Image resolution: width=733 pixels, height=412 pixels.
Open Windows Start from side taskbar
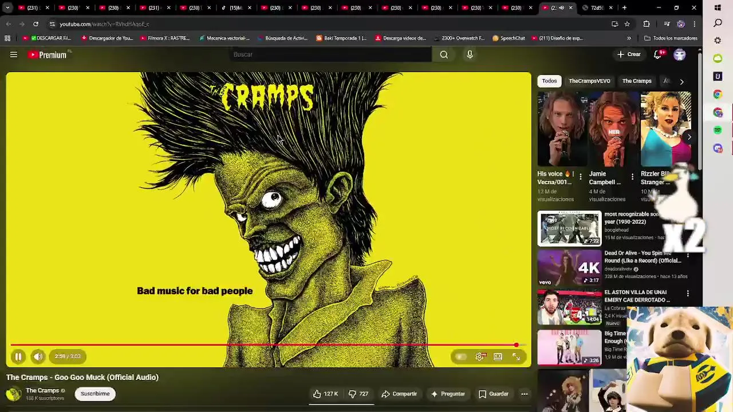point(718,7)
